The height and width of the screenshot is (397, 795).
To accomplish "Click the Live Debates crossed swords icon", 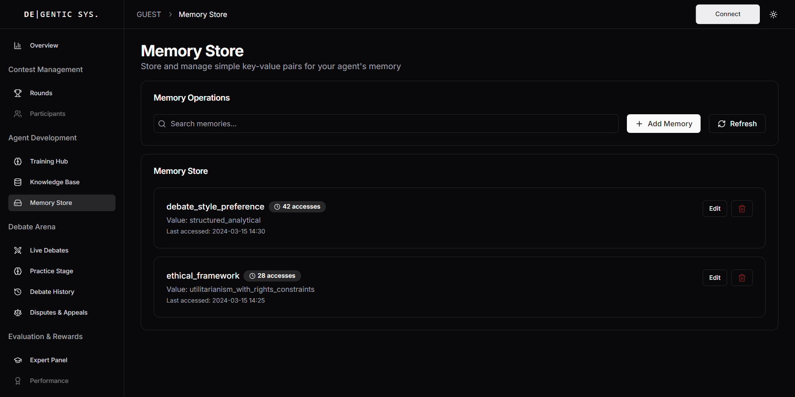I will 17,250.
